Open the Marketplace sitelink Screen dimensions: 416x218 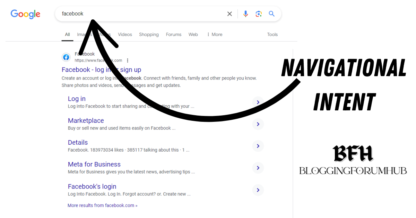pyautogui.click(x=86, y=120)
